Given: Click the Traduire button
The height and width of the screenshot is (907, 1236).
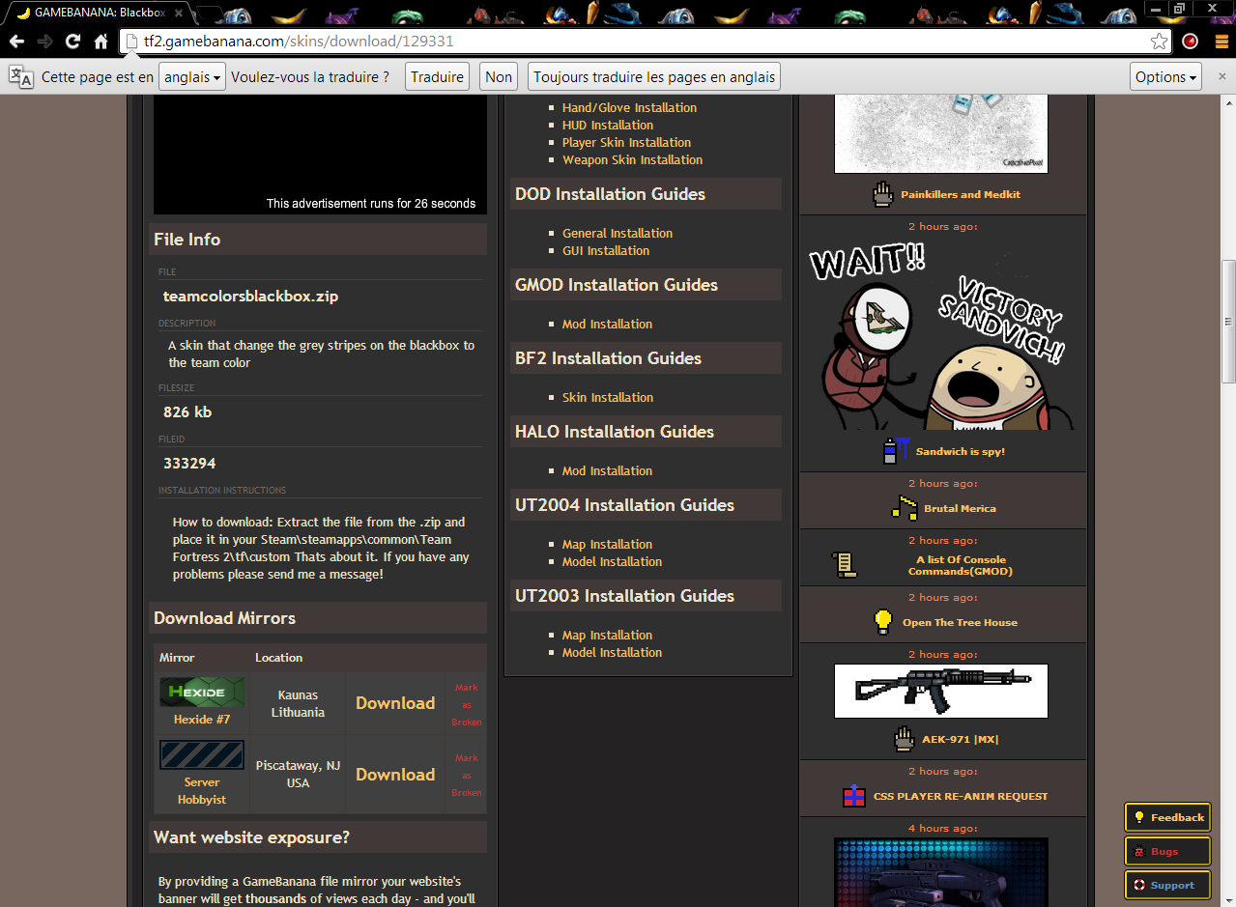Looking at the screenshot, I should [437, 77].
